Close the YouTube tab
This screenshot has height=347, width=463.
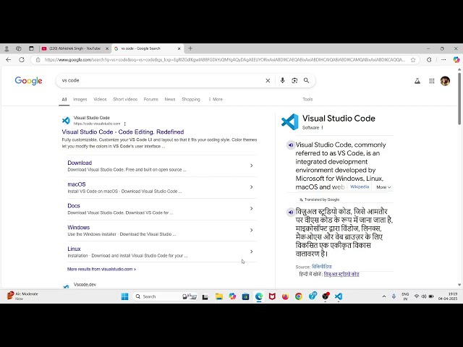tap(107, 48)
